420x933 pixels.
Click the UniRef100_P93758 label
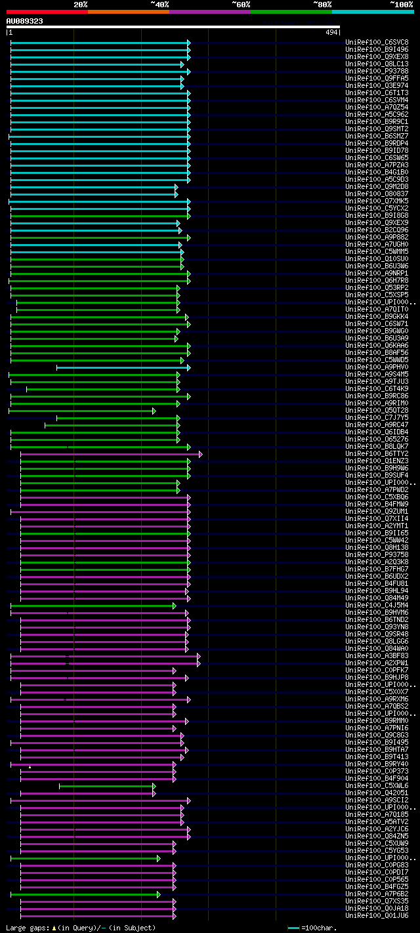(x=377, y=554)
